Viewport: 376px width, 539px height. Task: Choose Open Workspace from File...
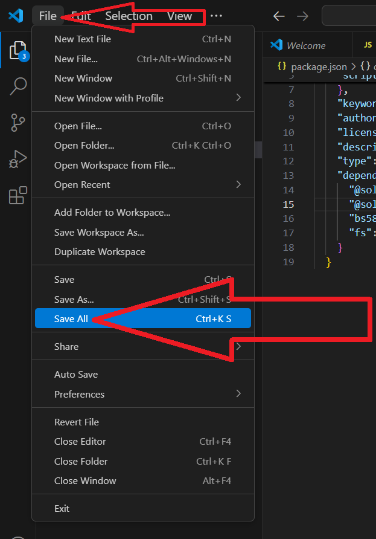143,166
